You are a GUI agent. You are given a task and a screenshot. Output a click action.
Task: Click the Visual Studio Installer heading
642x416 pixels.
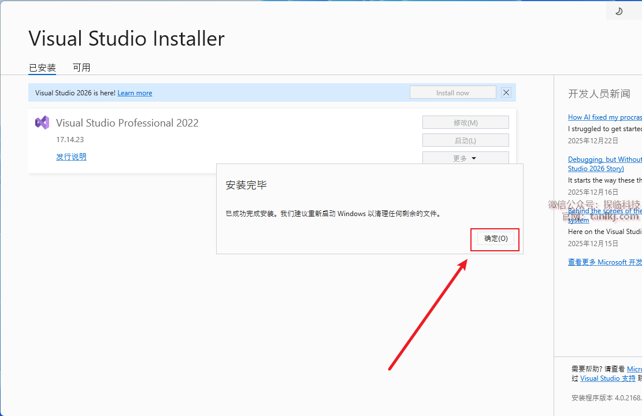point(127,39)
